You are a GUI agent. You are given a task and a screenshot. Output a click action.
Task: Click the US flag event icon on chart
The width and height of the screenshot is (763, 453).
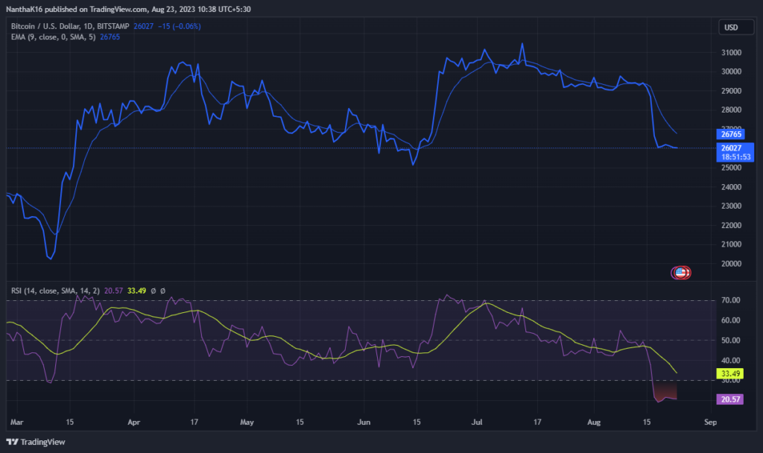[680, 272]
